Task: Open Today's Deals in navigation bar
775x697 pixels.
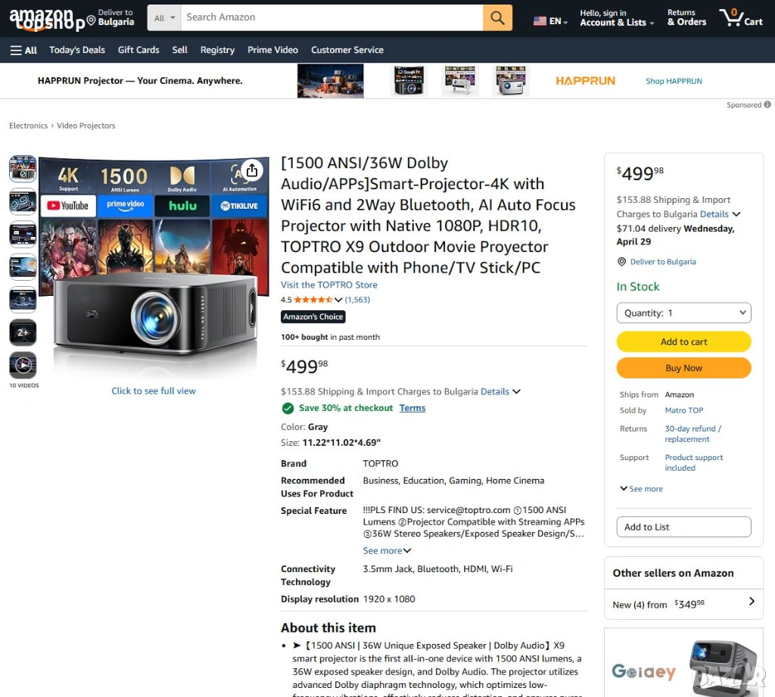Action: pos(77,50)
